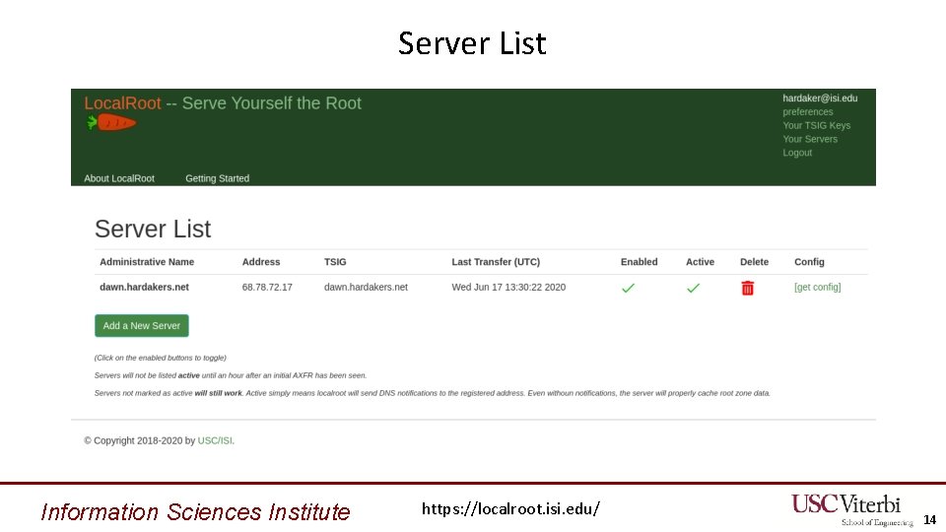Click the Add a New Server button
The image size is (946, 532).
(x=142, y=326)
